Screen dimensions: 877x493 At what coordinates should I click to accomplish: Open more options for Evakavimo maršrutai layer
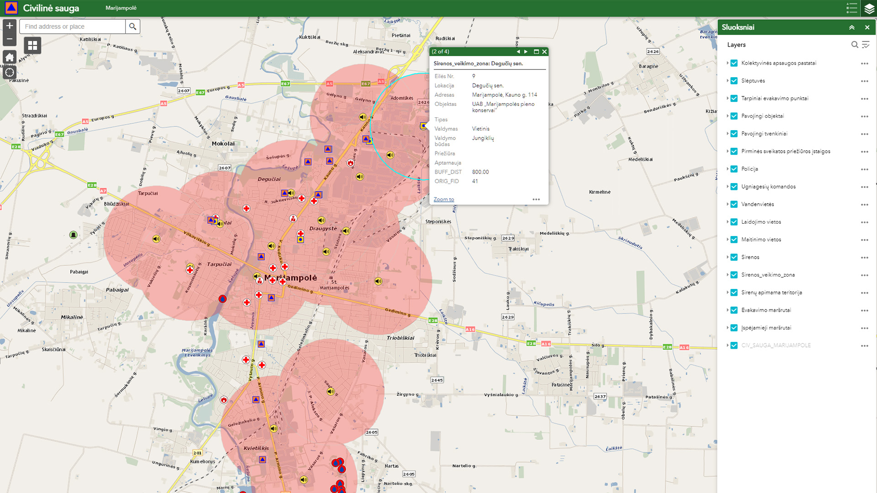click(x=864, y=310)
